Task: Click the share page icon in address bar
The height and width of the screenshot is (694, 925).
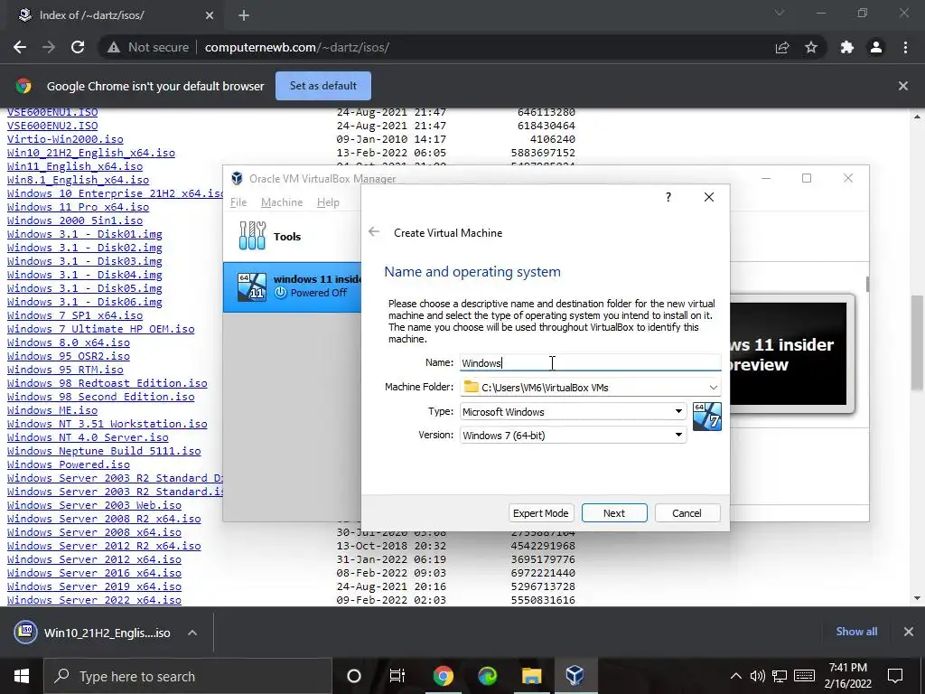Action: click(782, 47)
